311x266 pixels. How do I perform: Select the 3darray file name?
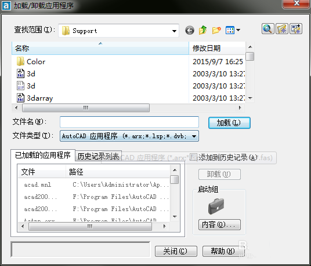[40, 98]
